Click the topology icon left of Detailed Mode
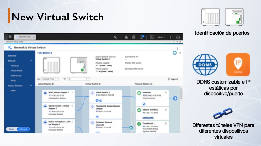This screenshot has width=261, height=146. [x=38, y=79]
